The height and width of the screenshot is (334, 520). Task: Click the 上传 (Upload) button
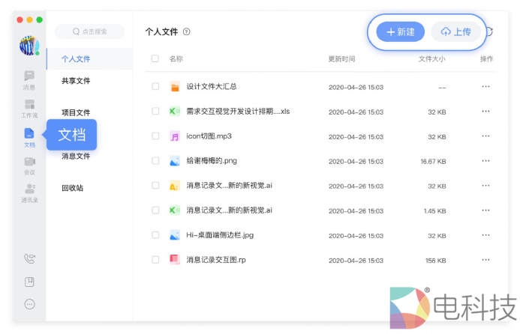(455, 32)
